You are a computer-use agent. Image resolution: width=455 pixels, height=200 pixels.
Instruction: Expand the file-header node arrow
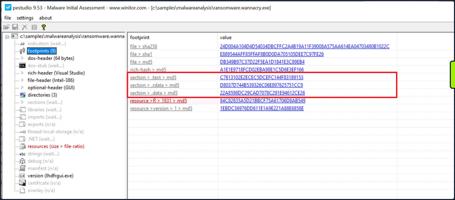[22, 80]
